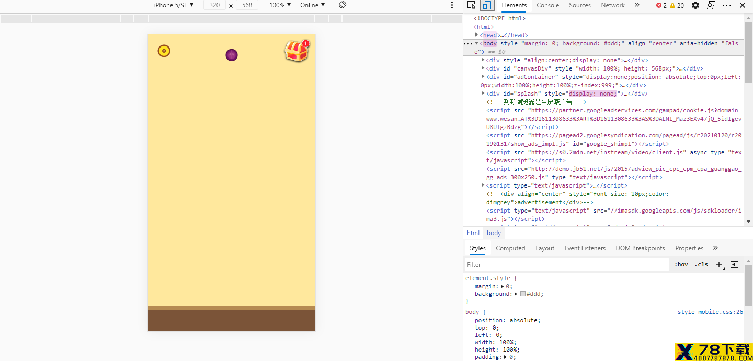The width and height of the screenshot is (753, 361).
Task: Select the <!DOCTYPE html> line
Action: point(499,18)
